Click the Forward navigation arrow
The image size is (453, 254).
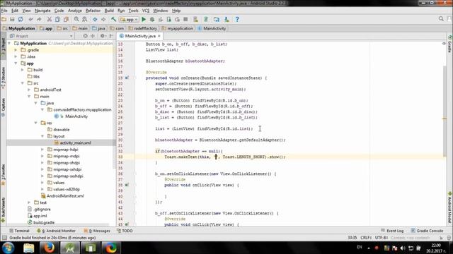point(103,19)
